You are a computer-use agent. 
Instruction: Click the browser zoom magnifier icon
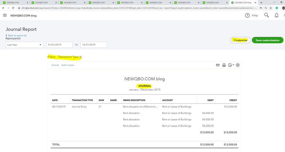pyautogui.click(x=266, y=8)
